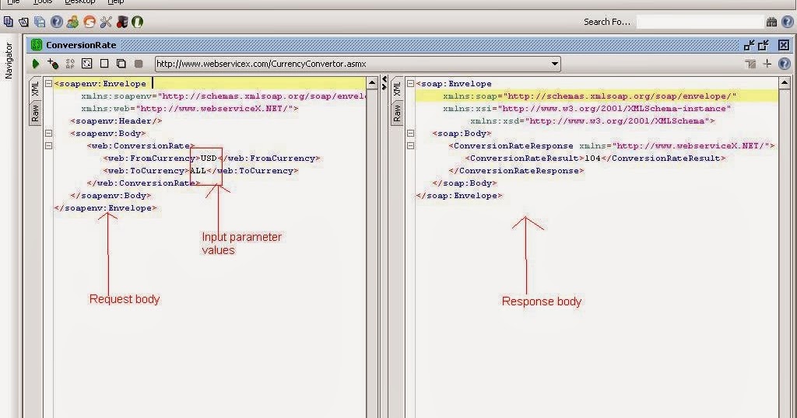The height and width of the screenshot is (418, 797).
Task: Recreate the default request from schema
Action: (87, 64)
